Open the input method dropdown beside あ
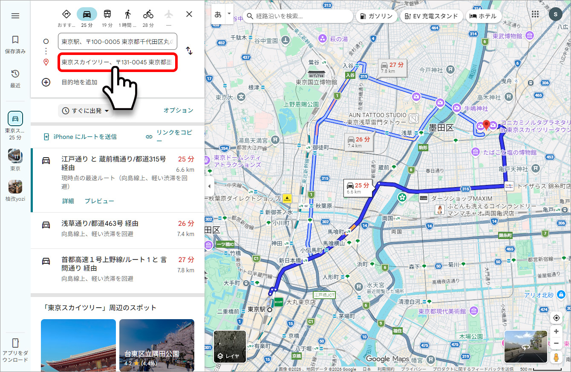Screen dimensions: 571x372 pyautogui.click(x=228, y=14)
